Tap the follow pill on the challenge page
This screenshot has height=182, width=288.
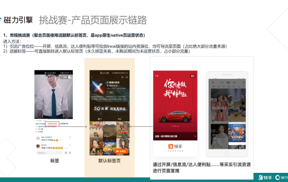click(x=110, y=93)
